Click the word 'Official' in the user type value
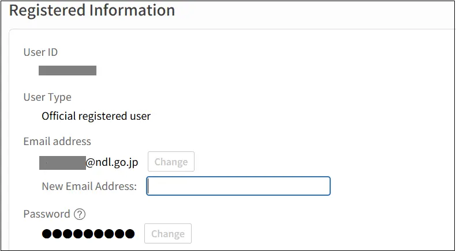Image resolution: width=456 pixels, height=251 pixels. tap(58, 116)
